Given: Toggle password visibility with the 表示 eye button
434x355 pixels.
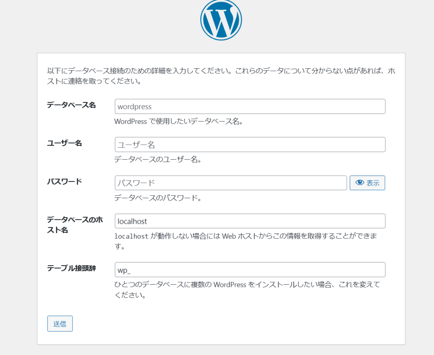Looking at the screenshot, I should (x=367, y=183).
